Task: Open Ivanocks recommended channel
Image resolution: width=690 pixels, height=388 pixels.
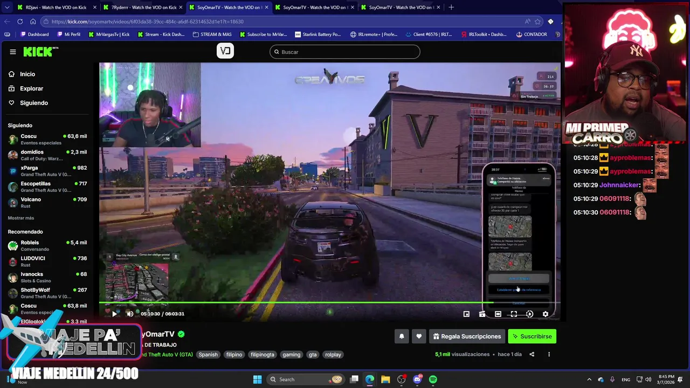Action: click(x=47, y=277)
